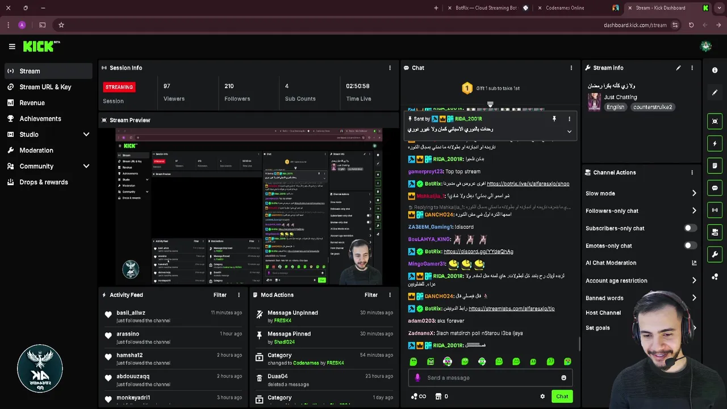Image resolution: width=727 pixels, height=409 pixels.
Task: Open Activity Feed three-dot menu
Action: (239, 295)
